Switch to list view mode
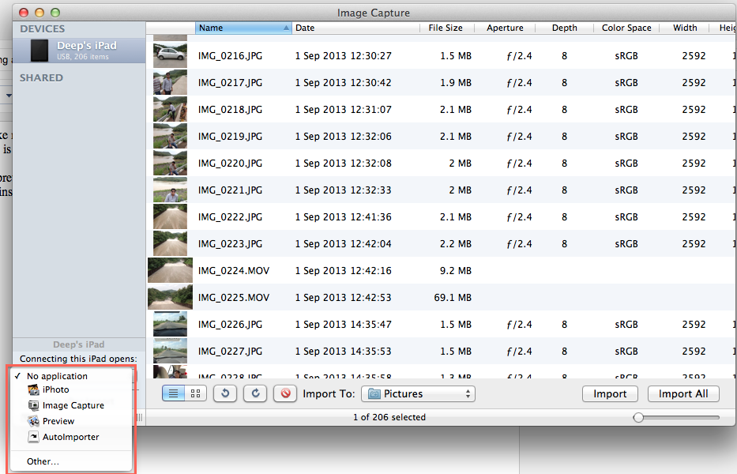This screenshot has width=737, height=474. [174, 393]
